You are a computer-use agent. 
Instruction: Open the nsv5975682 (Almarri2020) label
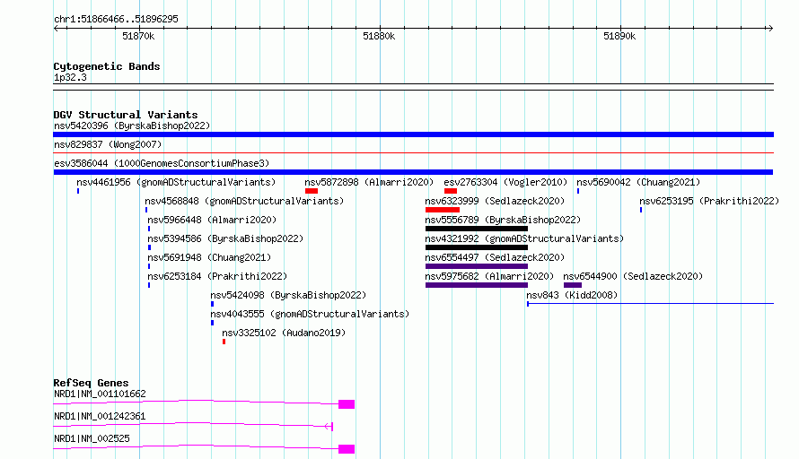point(489,276)
